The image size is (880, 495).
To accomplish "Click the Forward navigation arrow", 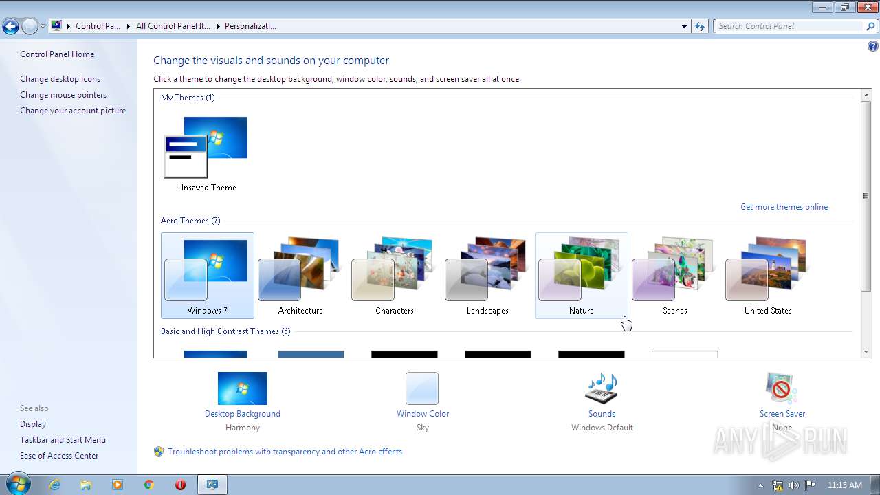I will (30, 27).
